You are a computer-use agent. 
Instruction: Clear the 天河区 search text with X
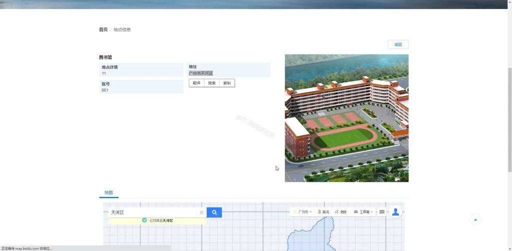tap(201, 213)
